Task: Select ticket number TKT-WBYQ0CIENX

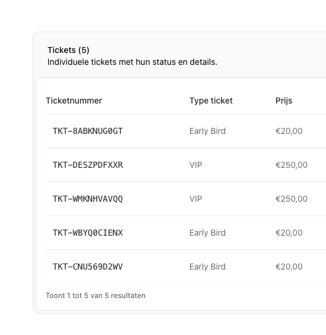Action: coord(88,233)
